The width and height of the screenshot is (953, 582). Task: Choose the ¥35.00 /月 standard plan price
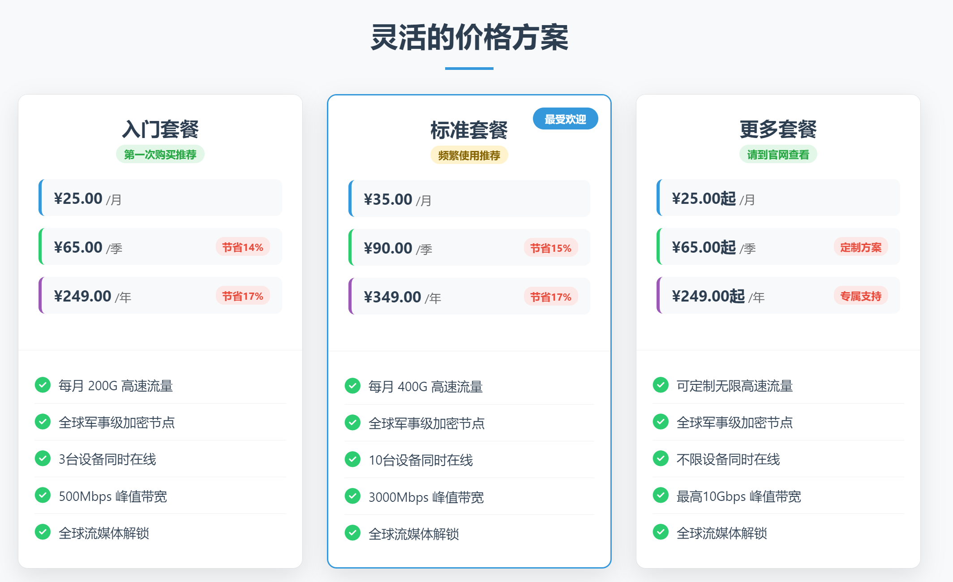pyautogui.click(x=469, y=198)
